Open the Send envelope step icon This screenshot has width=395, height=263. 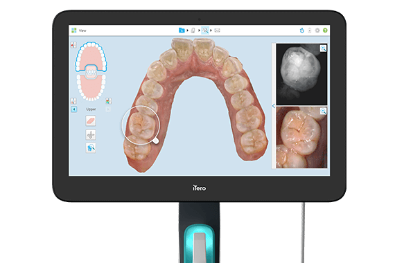(217, 30)
